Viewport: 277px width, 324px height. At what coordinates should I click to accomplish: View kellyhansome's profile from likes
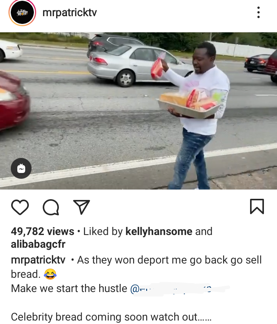[x=159, y=231]
